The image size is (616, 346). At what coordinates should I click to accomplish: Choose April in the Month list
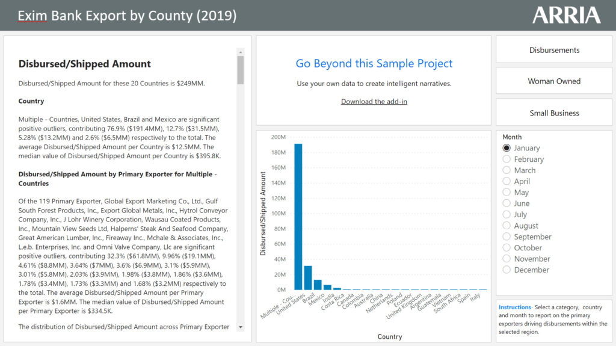point(507,181)
